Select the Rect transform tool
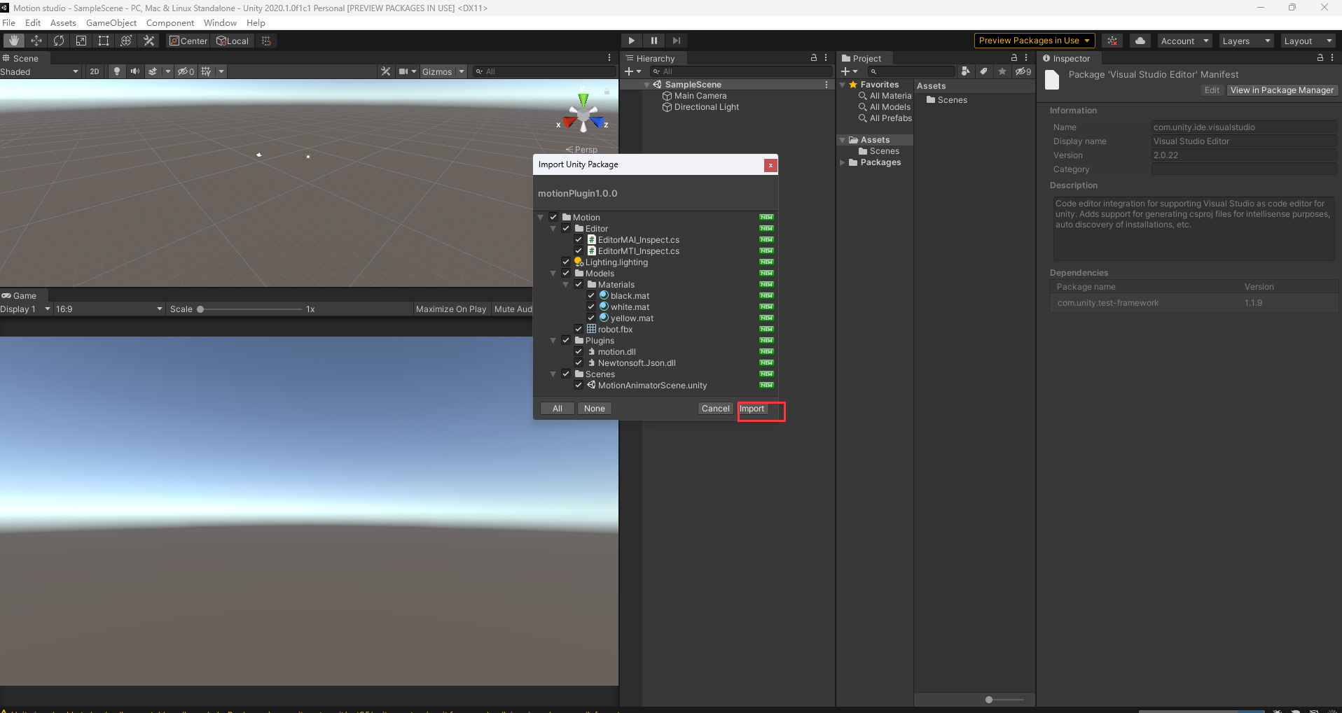Image resolution: width=1342 pixels, height=713 pixels. click(x=104, y=41)
